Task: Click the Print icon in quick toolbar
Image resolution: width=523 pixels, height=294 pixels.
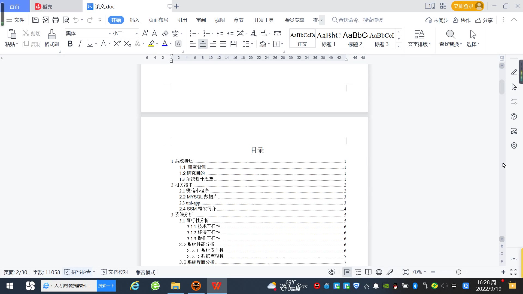Action: pyautogui.click(x=56, y=20)
